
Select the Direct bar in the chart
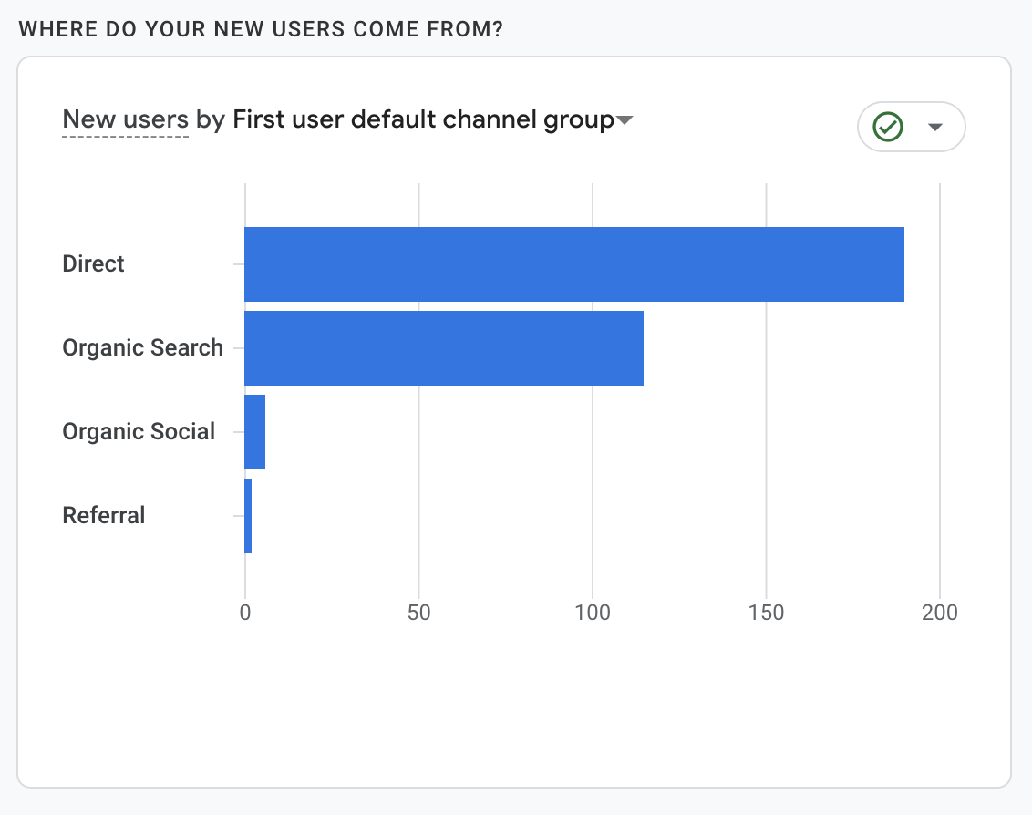[574, 264]
